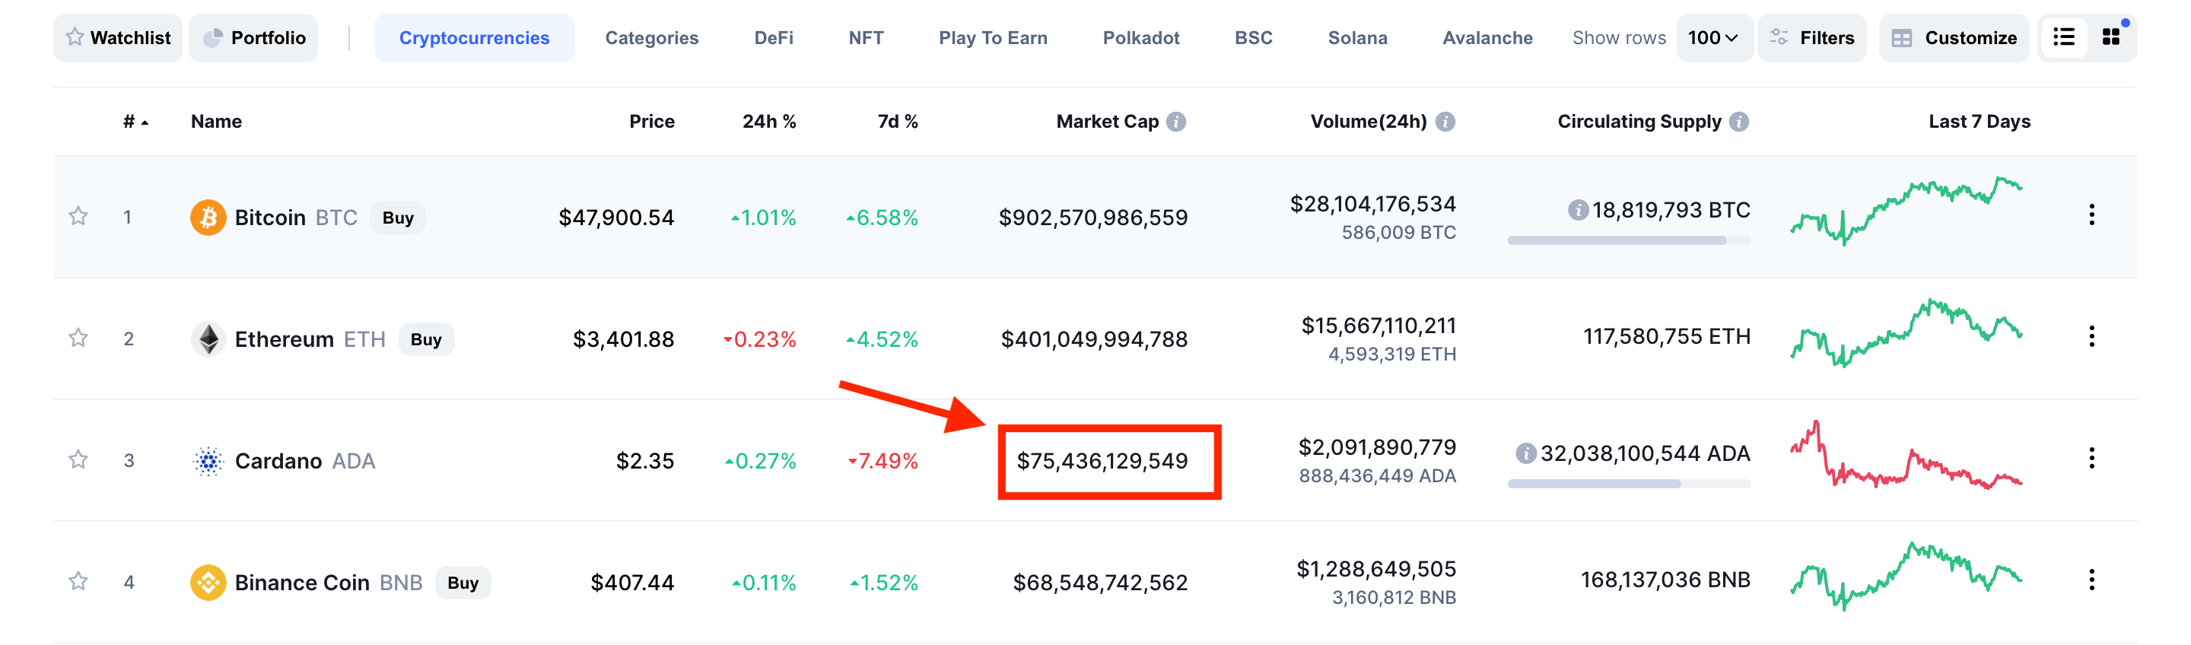Click info icon beside Cardano circulating supply

pos(1526,453)
